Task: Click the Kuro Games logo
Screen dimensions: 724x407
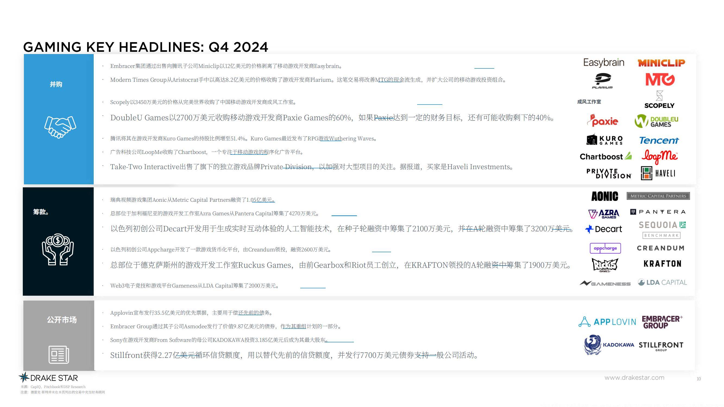Action: pos(605,139)
